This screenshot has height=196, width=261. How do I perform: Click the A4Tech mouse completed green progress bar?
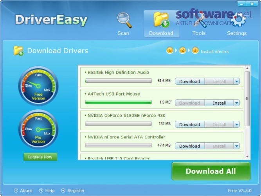tap(118, 102)
